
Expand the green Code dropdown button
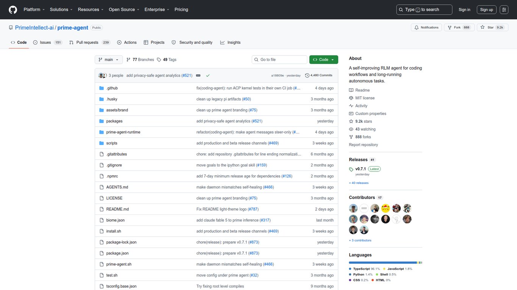coord(324,60)
